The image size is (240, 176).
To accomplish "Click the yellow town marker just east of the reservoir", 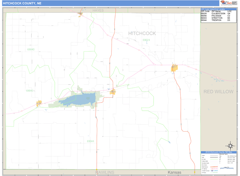I will click(x=113, y=92).
